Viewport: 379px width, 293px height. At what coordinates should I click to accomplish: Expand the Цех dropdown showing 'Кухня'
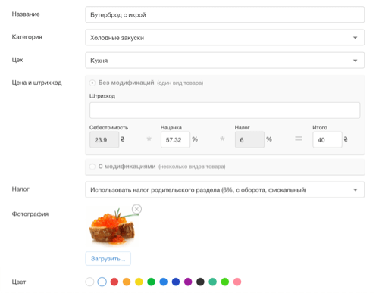tap(224, 61)
